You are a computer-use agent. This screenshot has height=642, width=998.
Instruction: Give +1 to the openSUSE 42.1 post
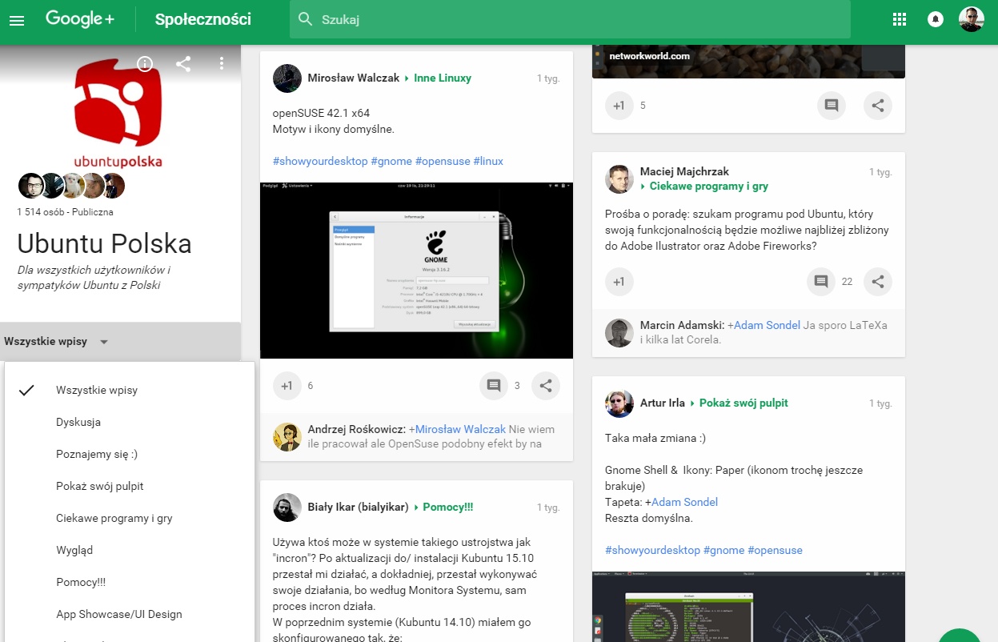click(x=287, y=386)
